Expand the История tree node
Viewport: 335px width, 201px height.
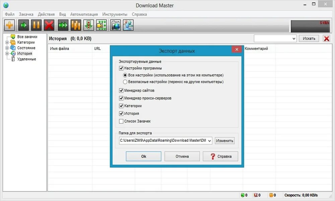pyautogui.click(x=7, y=53)
